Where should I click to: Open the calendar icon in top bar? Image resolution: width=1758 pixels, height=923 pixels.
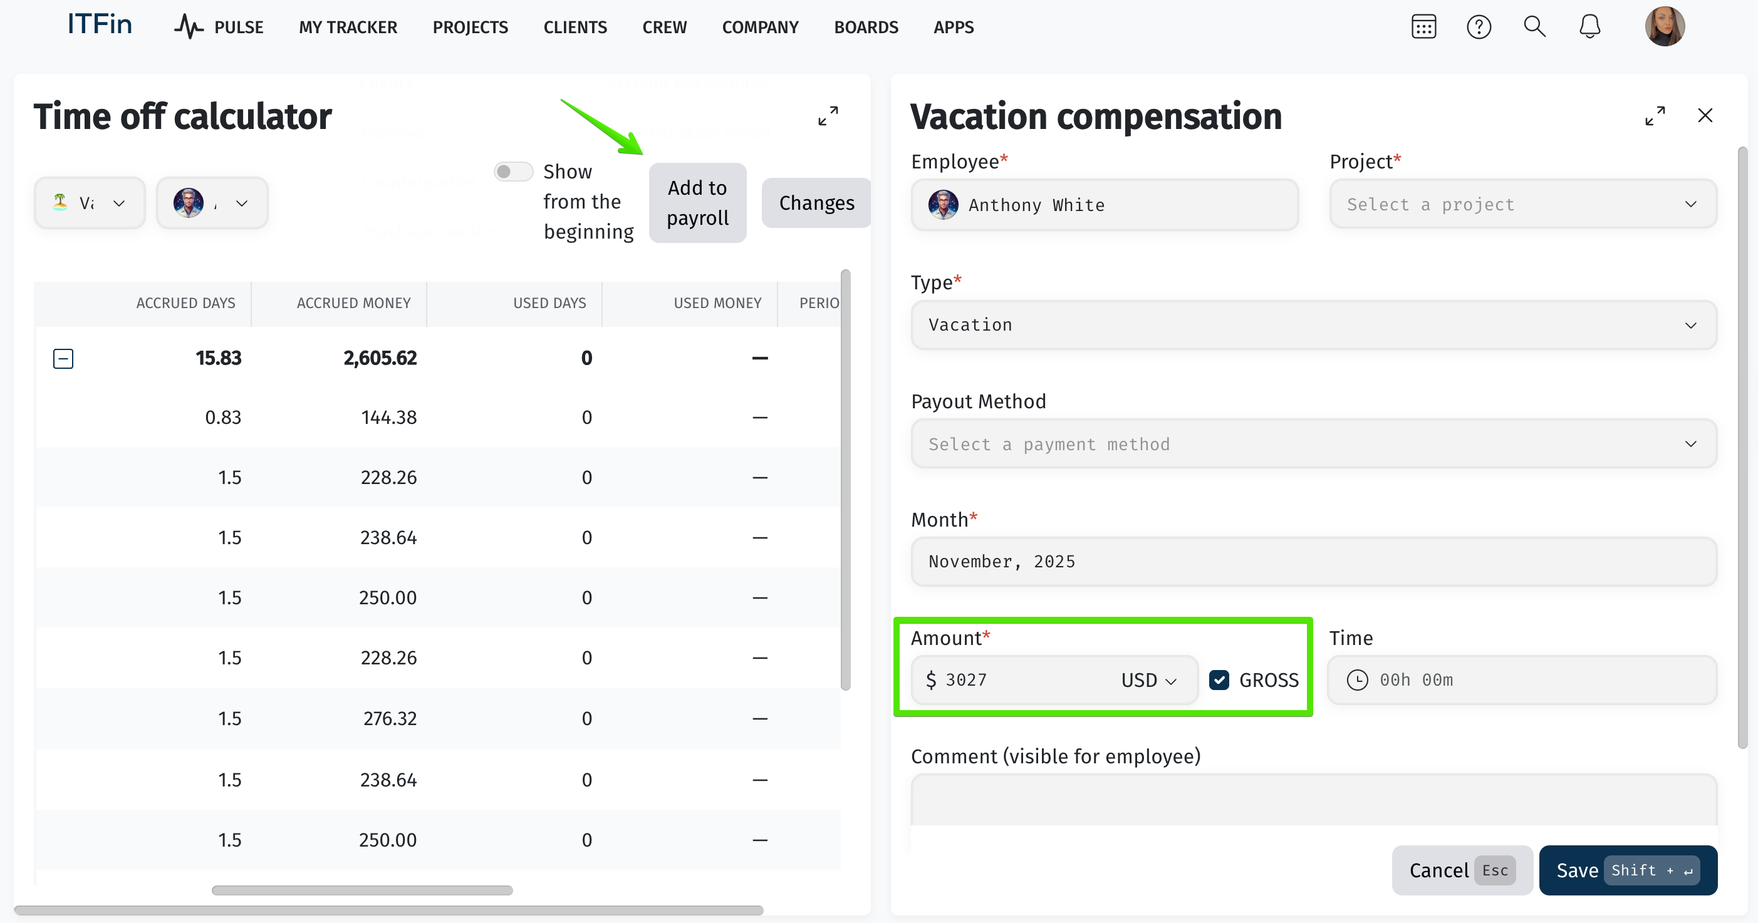pyautogui.click(x=1423, y=28)
